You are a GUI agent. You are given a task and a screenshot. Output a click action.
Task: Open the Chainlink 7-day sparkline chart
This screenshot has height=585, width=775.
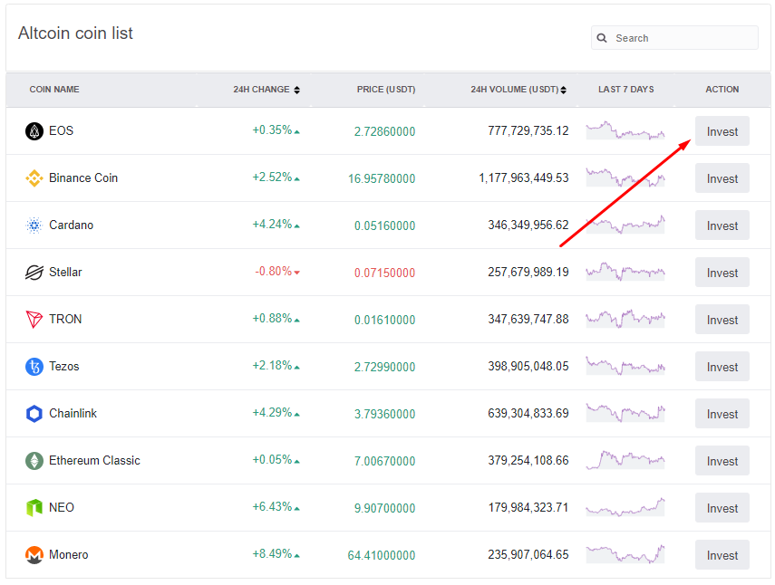pyautogui.click(x=625, y=413)
